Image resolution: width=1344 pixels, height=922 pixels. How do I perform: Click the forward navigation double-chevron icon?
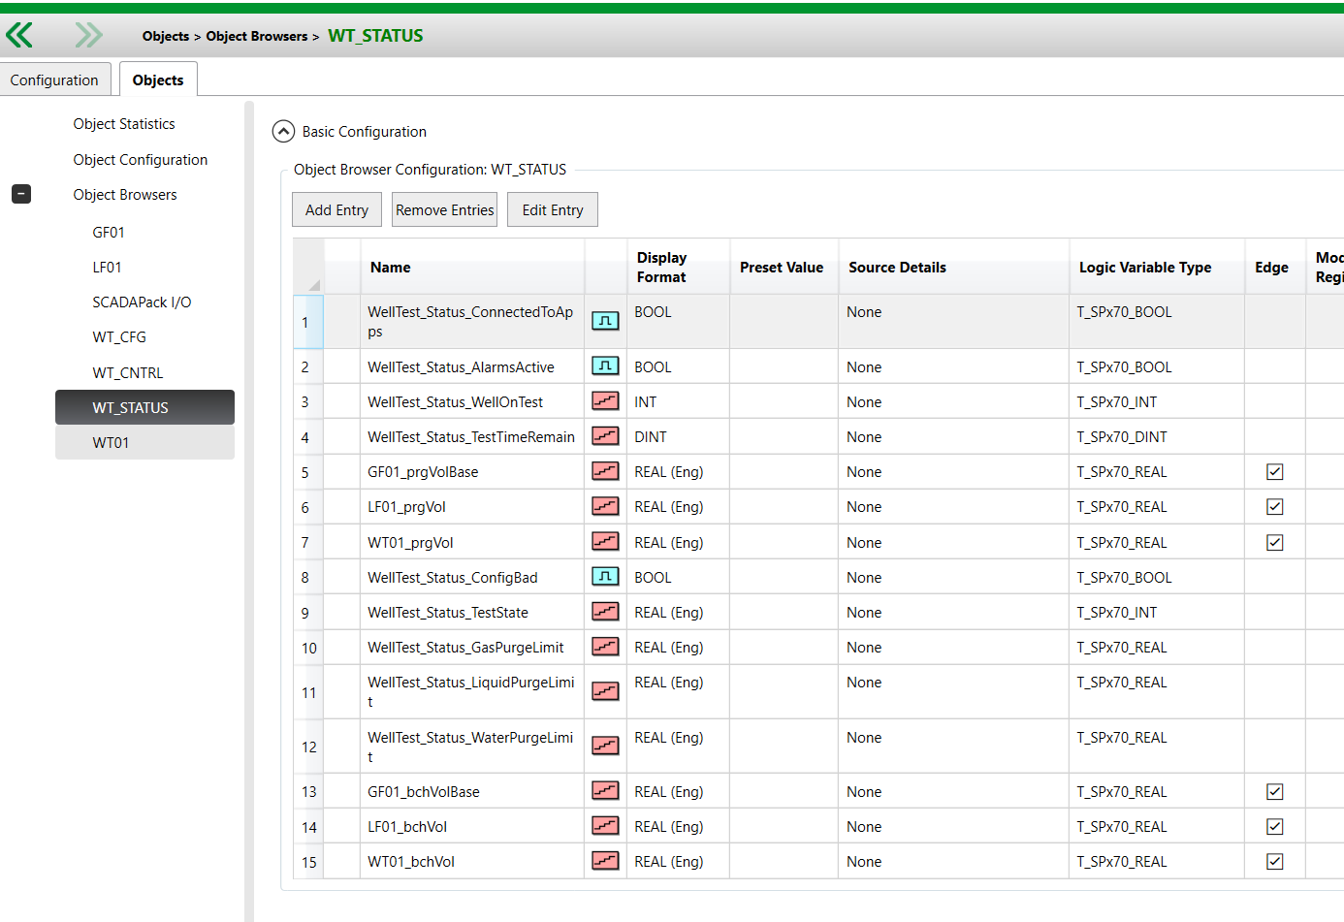88,36
